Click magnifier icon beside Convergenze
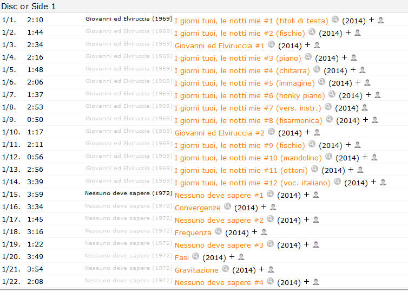The width and height of the screenshot is (408, 291). click(x=227, y=206)
